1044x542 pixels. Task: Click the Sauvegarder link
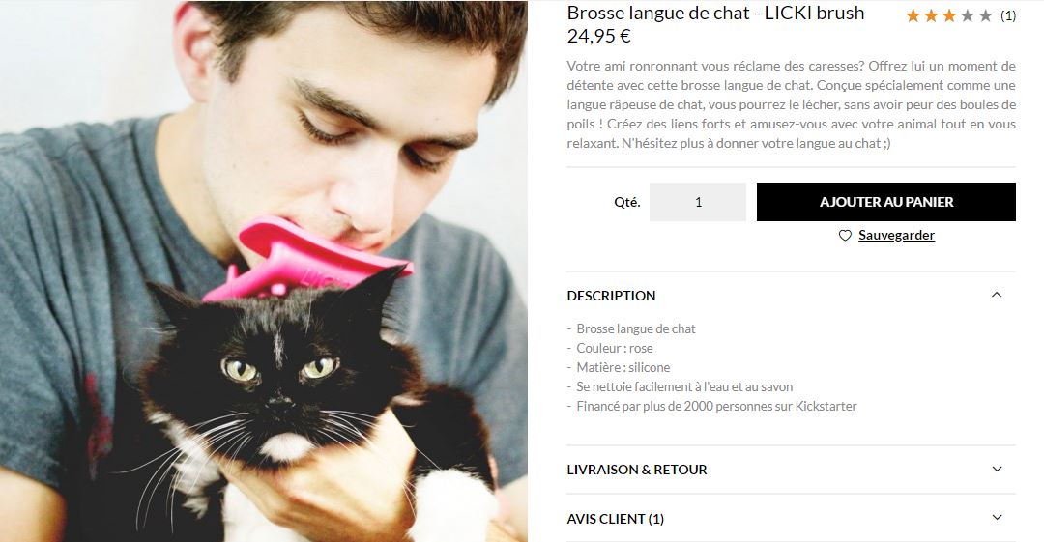896,235
